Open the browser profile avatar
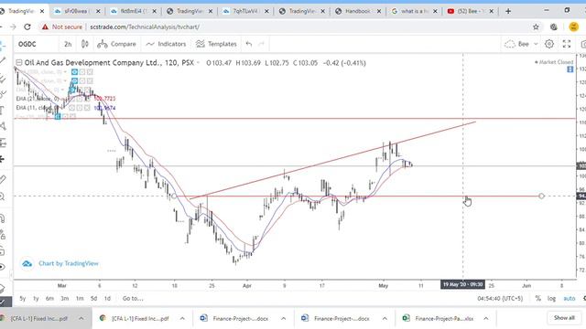 point(574,27)
